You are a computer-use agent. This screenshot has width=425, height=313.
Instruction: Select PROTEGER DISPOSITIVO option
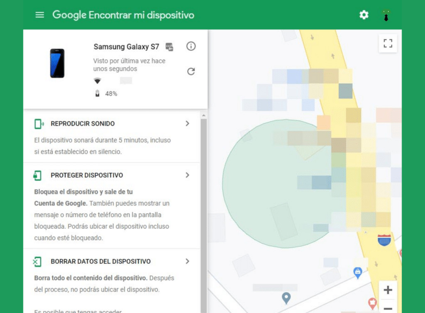point(87,175)
